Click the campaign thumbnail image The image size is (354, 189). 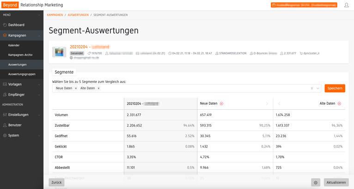(x=59, y=52)
